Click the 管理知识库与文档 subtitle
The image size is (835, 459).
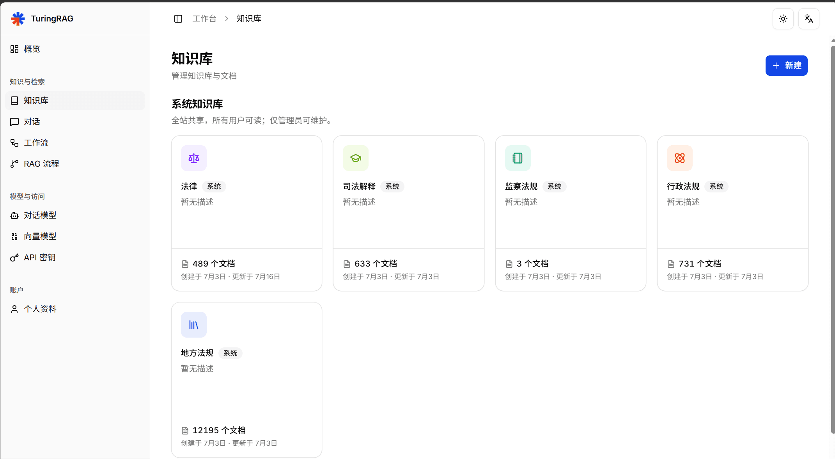point(204,76)
